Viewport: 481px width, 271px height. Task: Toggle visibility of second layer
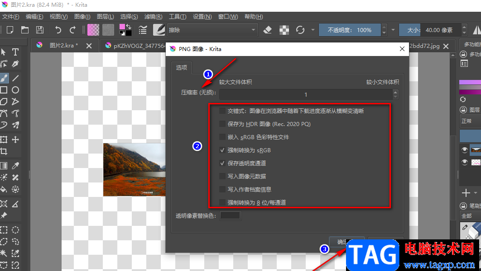click(x=464, y=162)
